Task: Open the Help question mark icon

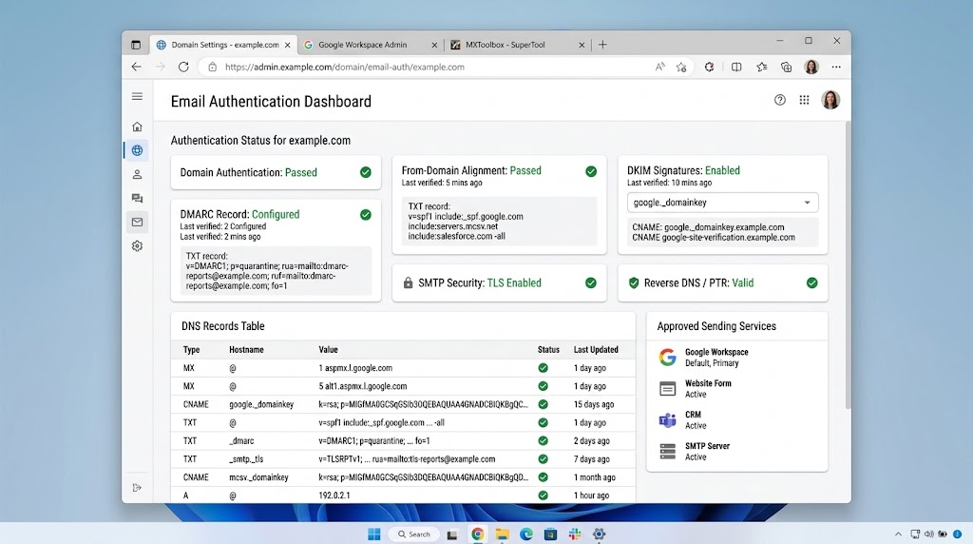Action: pos(780,100)
